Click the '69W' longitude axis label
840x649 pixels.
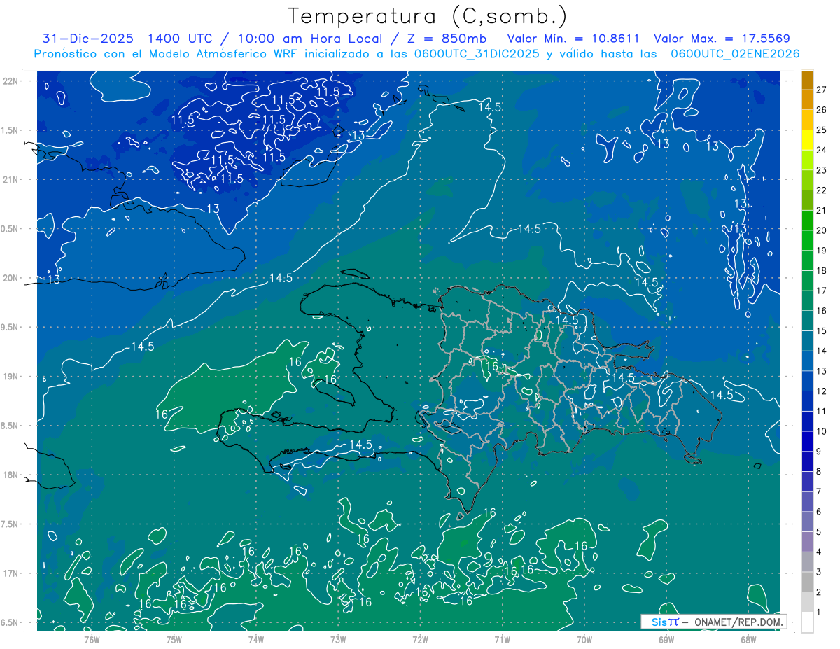[666, 639]
